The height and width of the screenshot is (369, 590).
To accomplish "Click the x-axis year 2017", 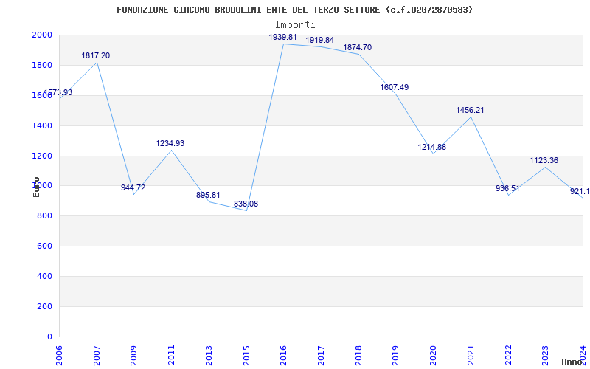I will [x=321, y=356].
